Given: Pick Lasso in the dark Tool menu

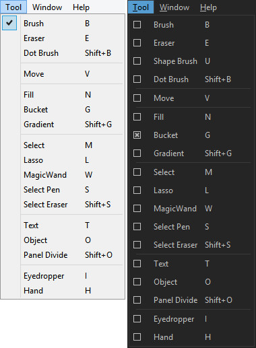Looking at the screenshot, I should (x=191, y=190).
